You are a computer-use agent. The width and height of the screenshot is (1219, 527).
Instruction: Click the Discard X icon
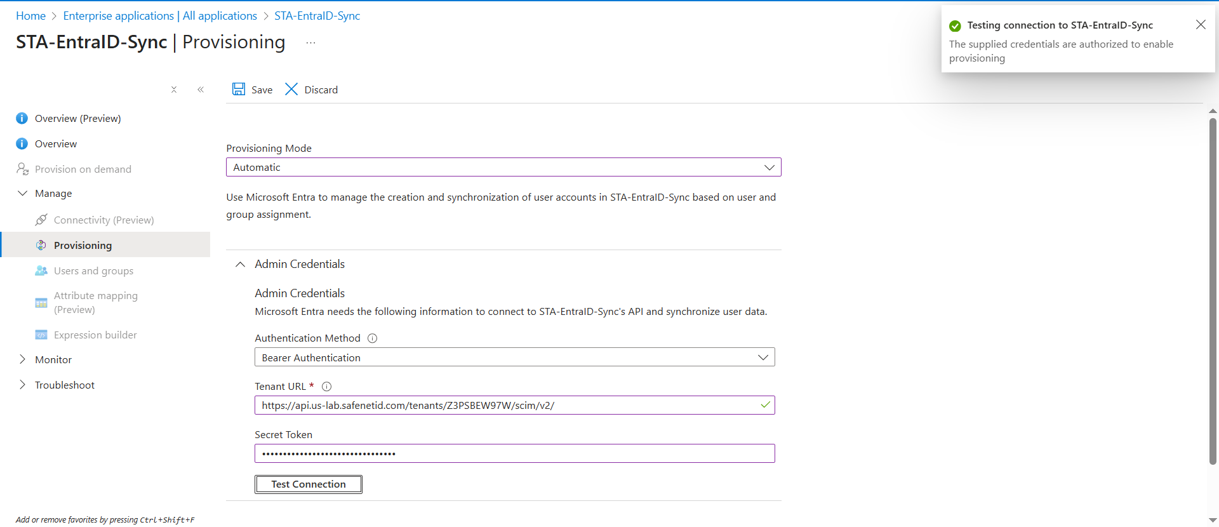(x=291, y=90)
